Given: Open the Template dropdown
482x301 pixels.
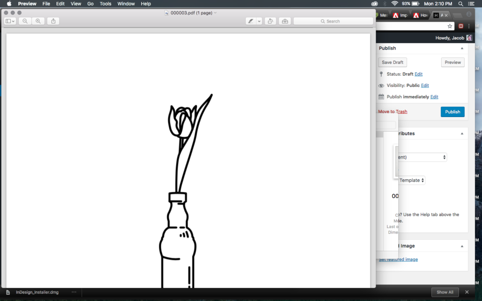Looking at the screenshot, I should (x=412, y=180).
